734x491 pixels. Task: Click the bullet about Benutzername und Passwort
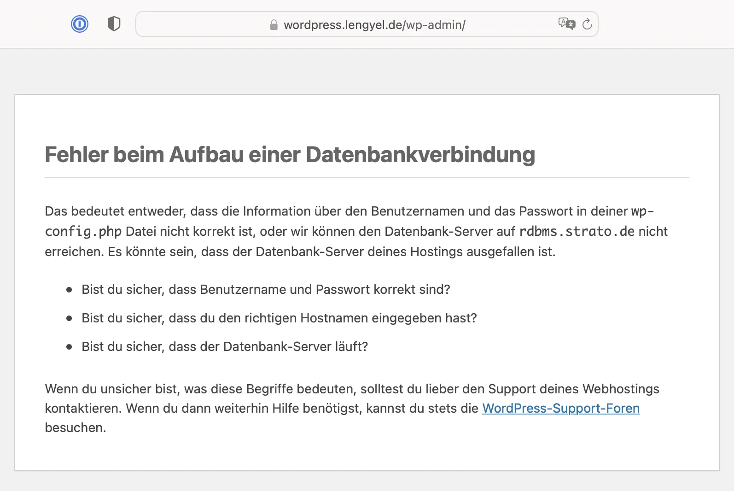click(266, 289)
